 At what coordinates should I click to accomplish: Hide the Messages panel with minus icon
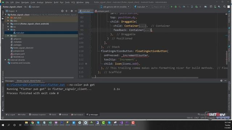click(225, 81)
